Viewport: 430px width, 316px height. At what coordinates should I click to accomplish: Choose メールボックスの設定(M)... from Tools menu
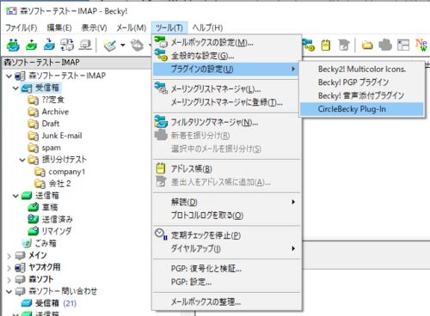click(227, 43)
